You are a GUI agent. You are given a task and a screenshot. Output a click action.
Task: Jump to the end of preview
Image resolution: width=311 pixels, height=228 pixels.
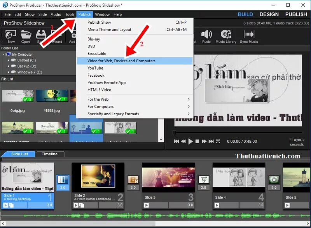pos(211,141)
